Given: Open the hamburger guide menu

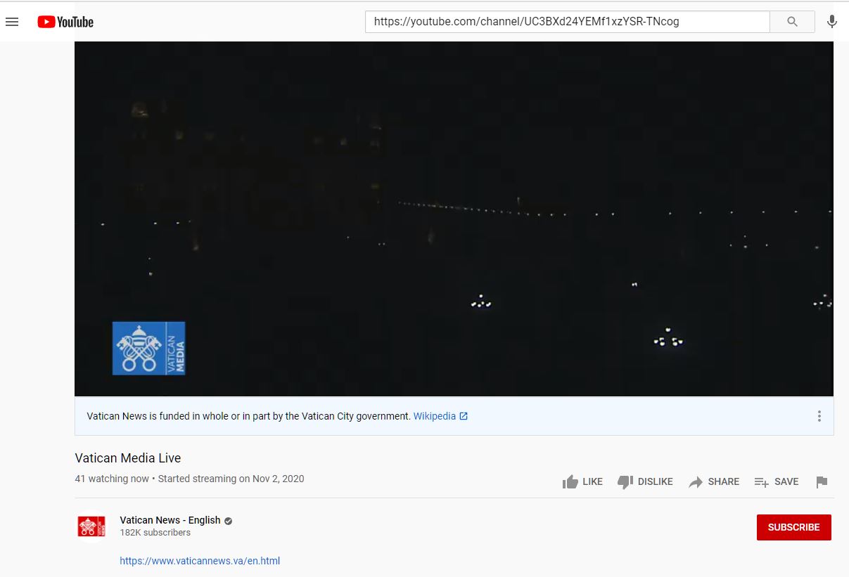Looking at the screenshot, I should pyautogui.click(x=12, y=22).
